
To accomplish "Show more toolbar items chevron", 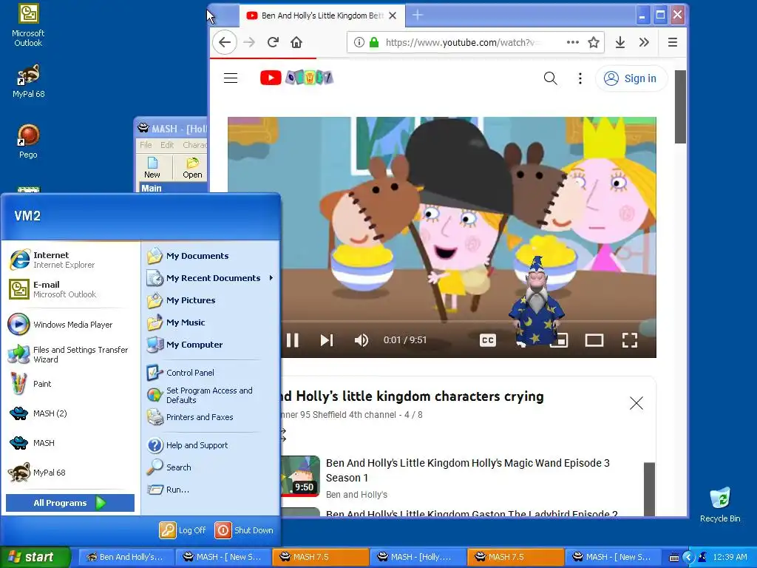I will tap(644, 42).
